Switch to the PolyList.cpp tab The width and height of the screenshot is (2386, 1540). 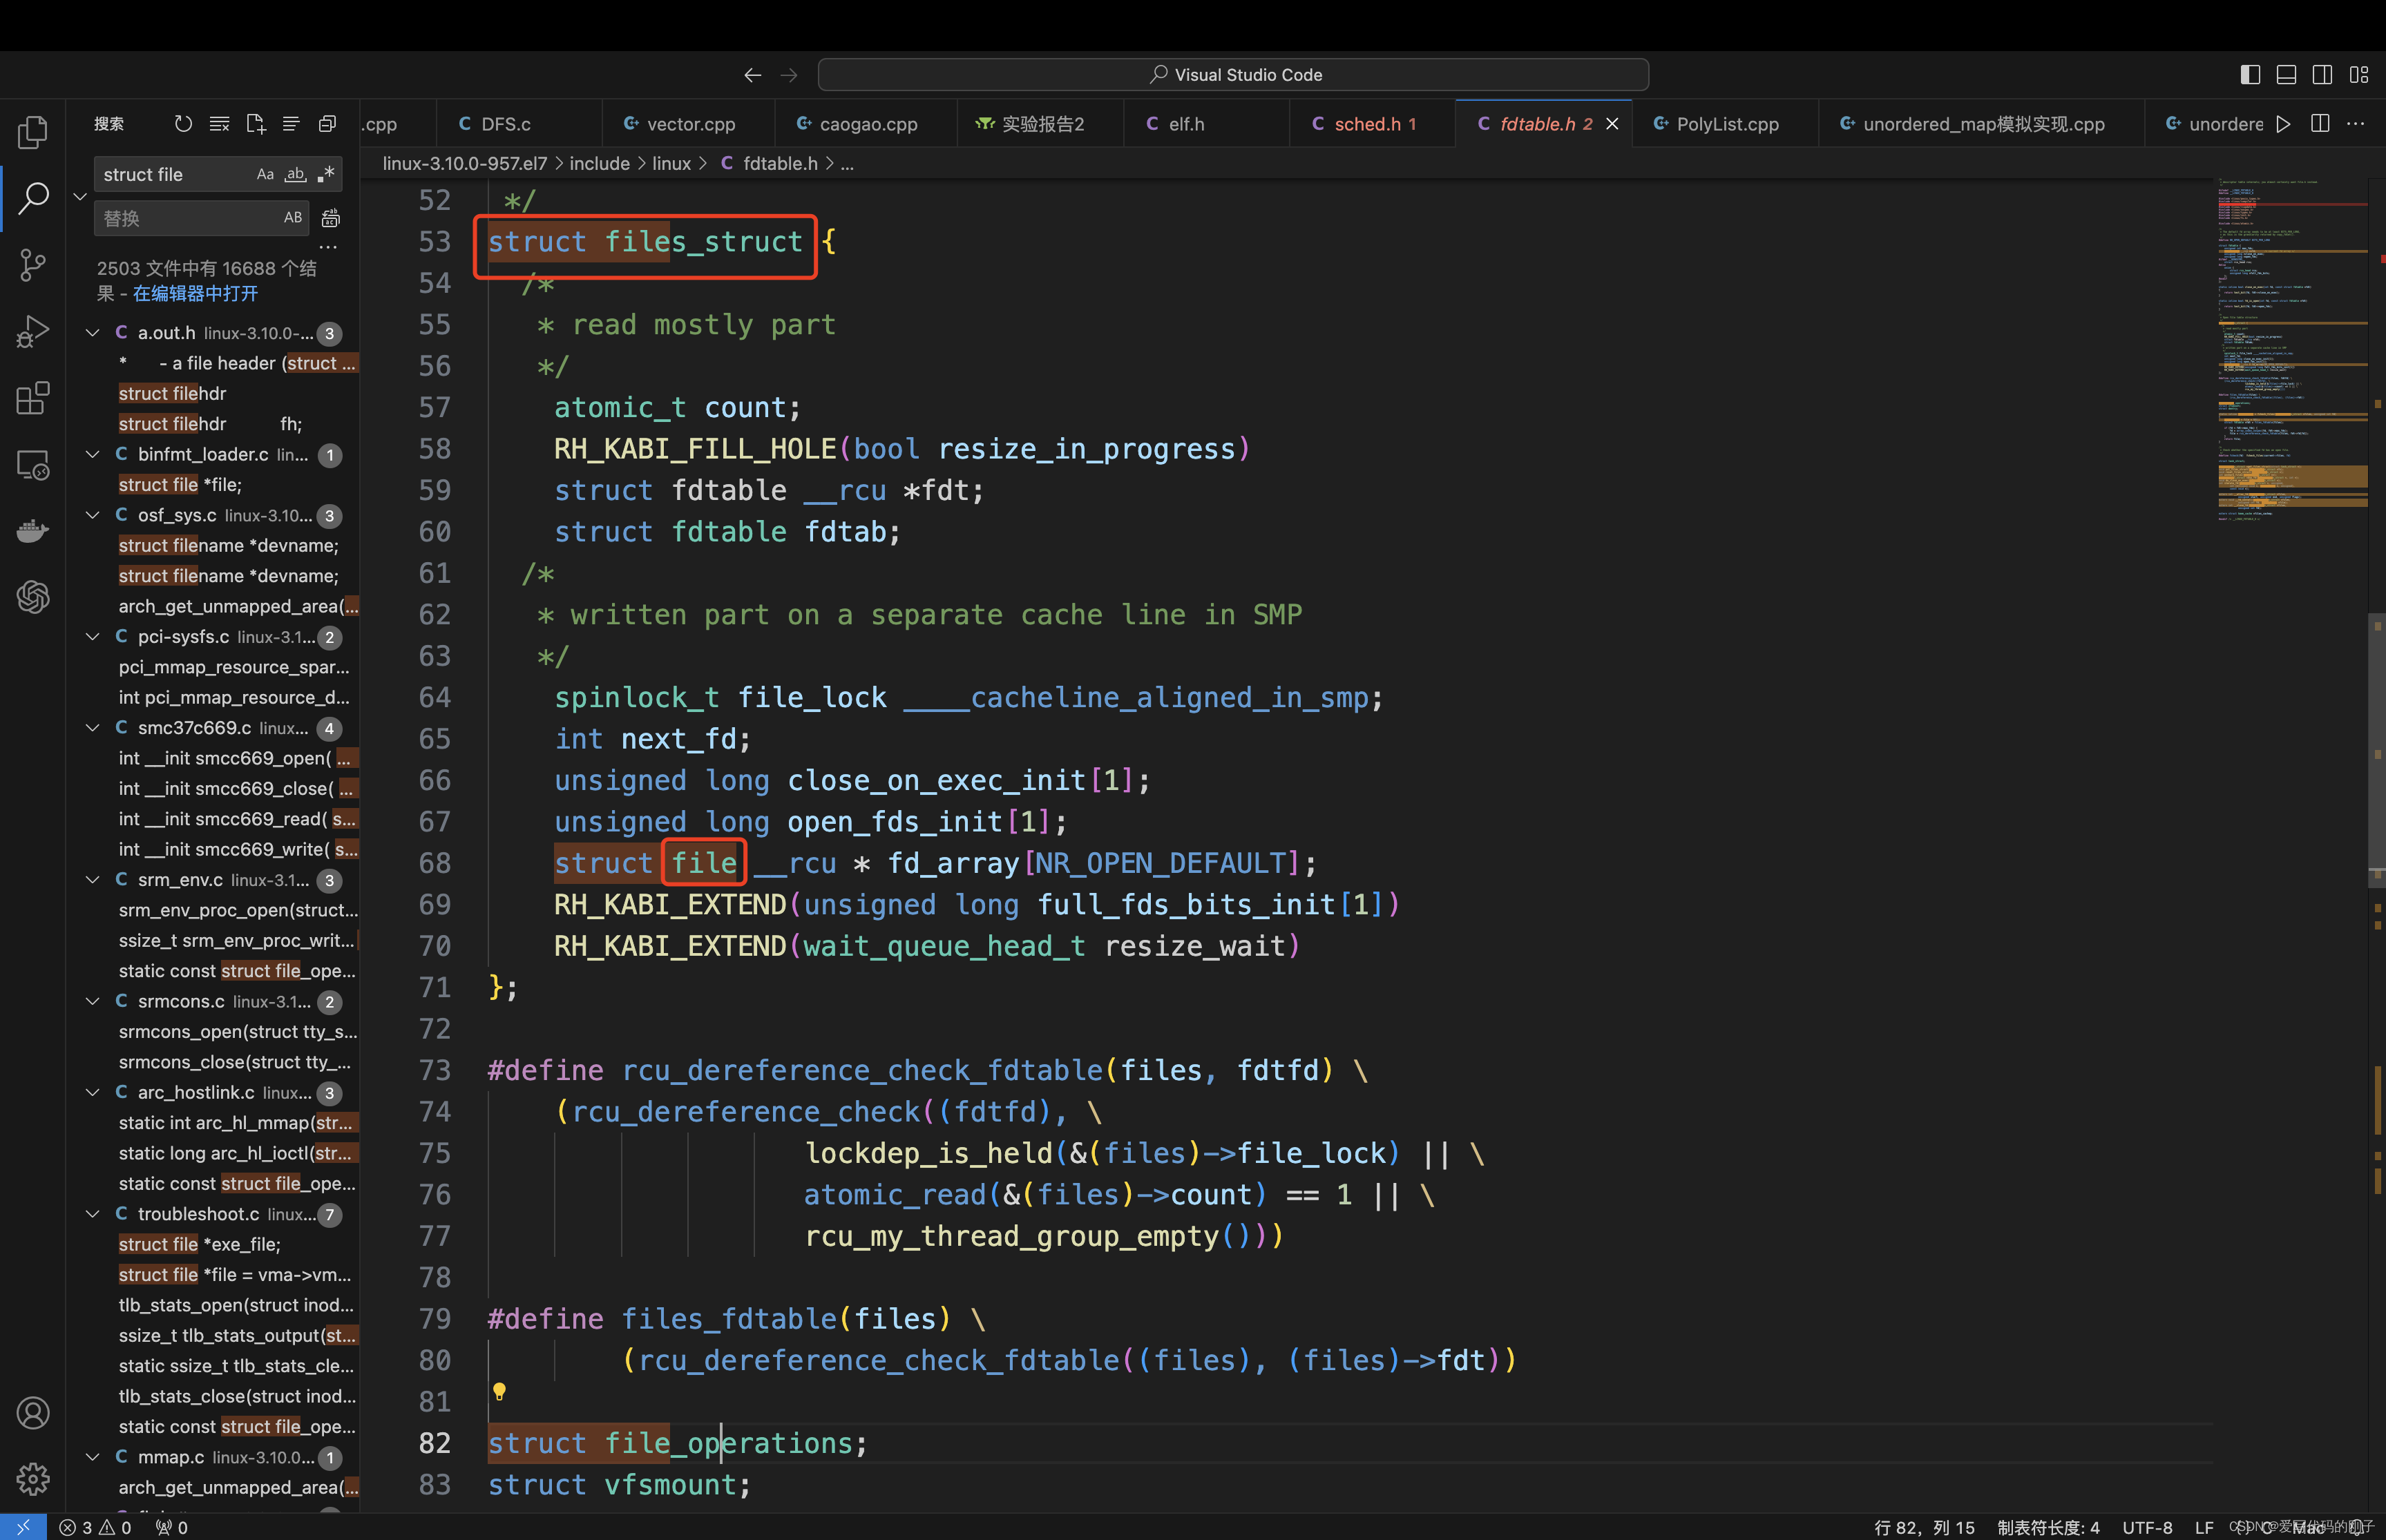[1725, 124]
